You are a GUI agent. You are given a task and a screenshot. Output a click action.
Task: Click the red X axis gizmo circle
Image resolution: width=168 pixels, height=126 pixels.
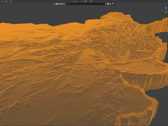pos(163,10)
